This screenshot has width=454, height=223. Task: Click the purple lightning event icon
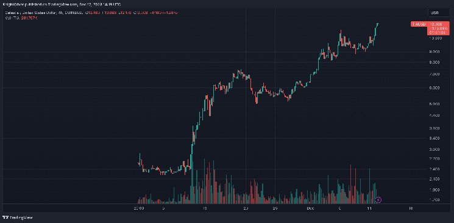pyautogui.click(x=378, y=199)
